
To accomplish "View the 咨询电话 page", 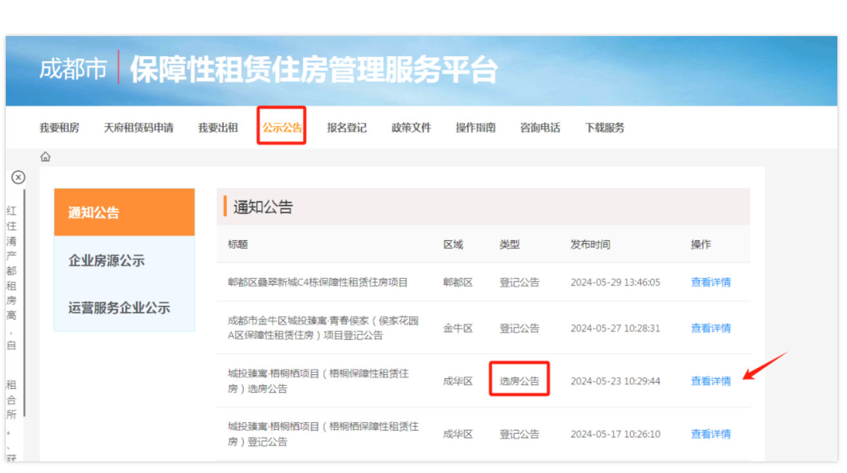I will click(540, 128).
